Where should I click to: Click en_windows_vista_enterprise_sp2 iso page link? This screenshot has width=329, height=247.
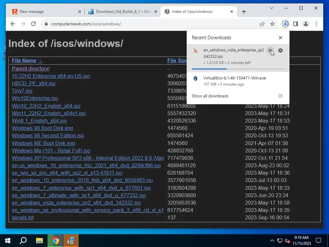(x=76, y=203)
